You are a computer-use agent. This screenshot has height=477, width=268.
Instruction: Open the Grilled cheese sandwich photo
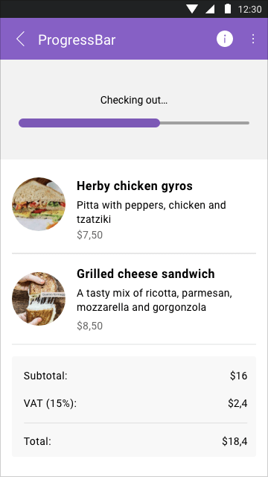coord(39,298)
